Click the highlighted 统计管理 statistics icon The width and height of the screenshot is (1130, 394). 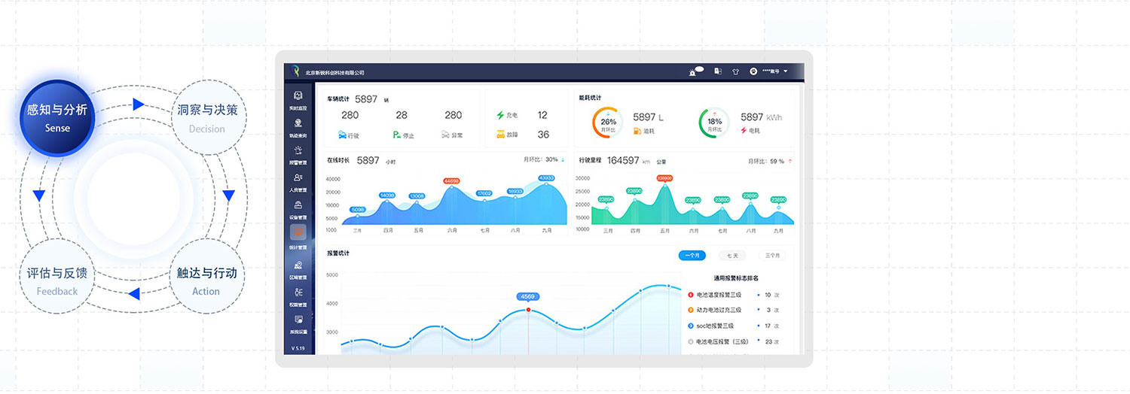click(298, 235)
